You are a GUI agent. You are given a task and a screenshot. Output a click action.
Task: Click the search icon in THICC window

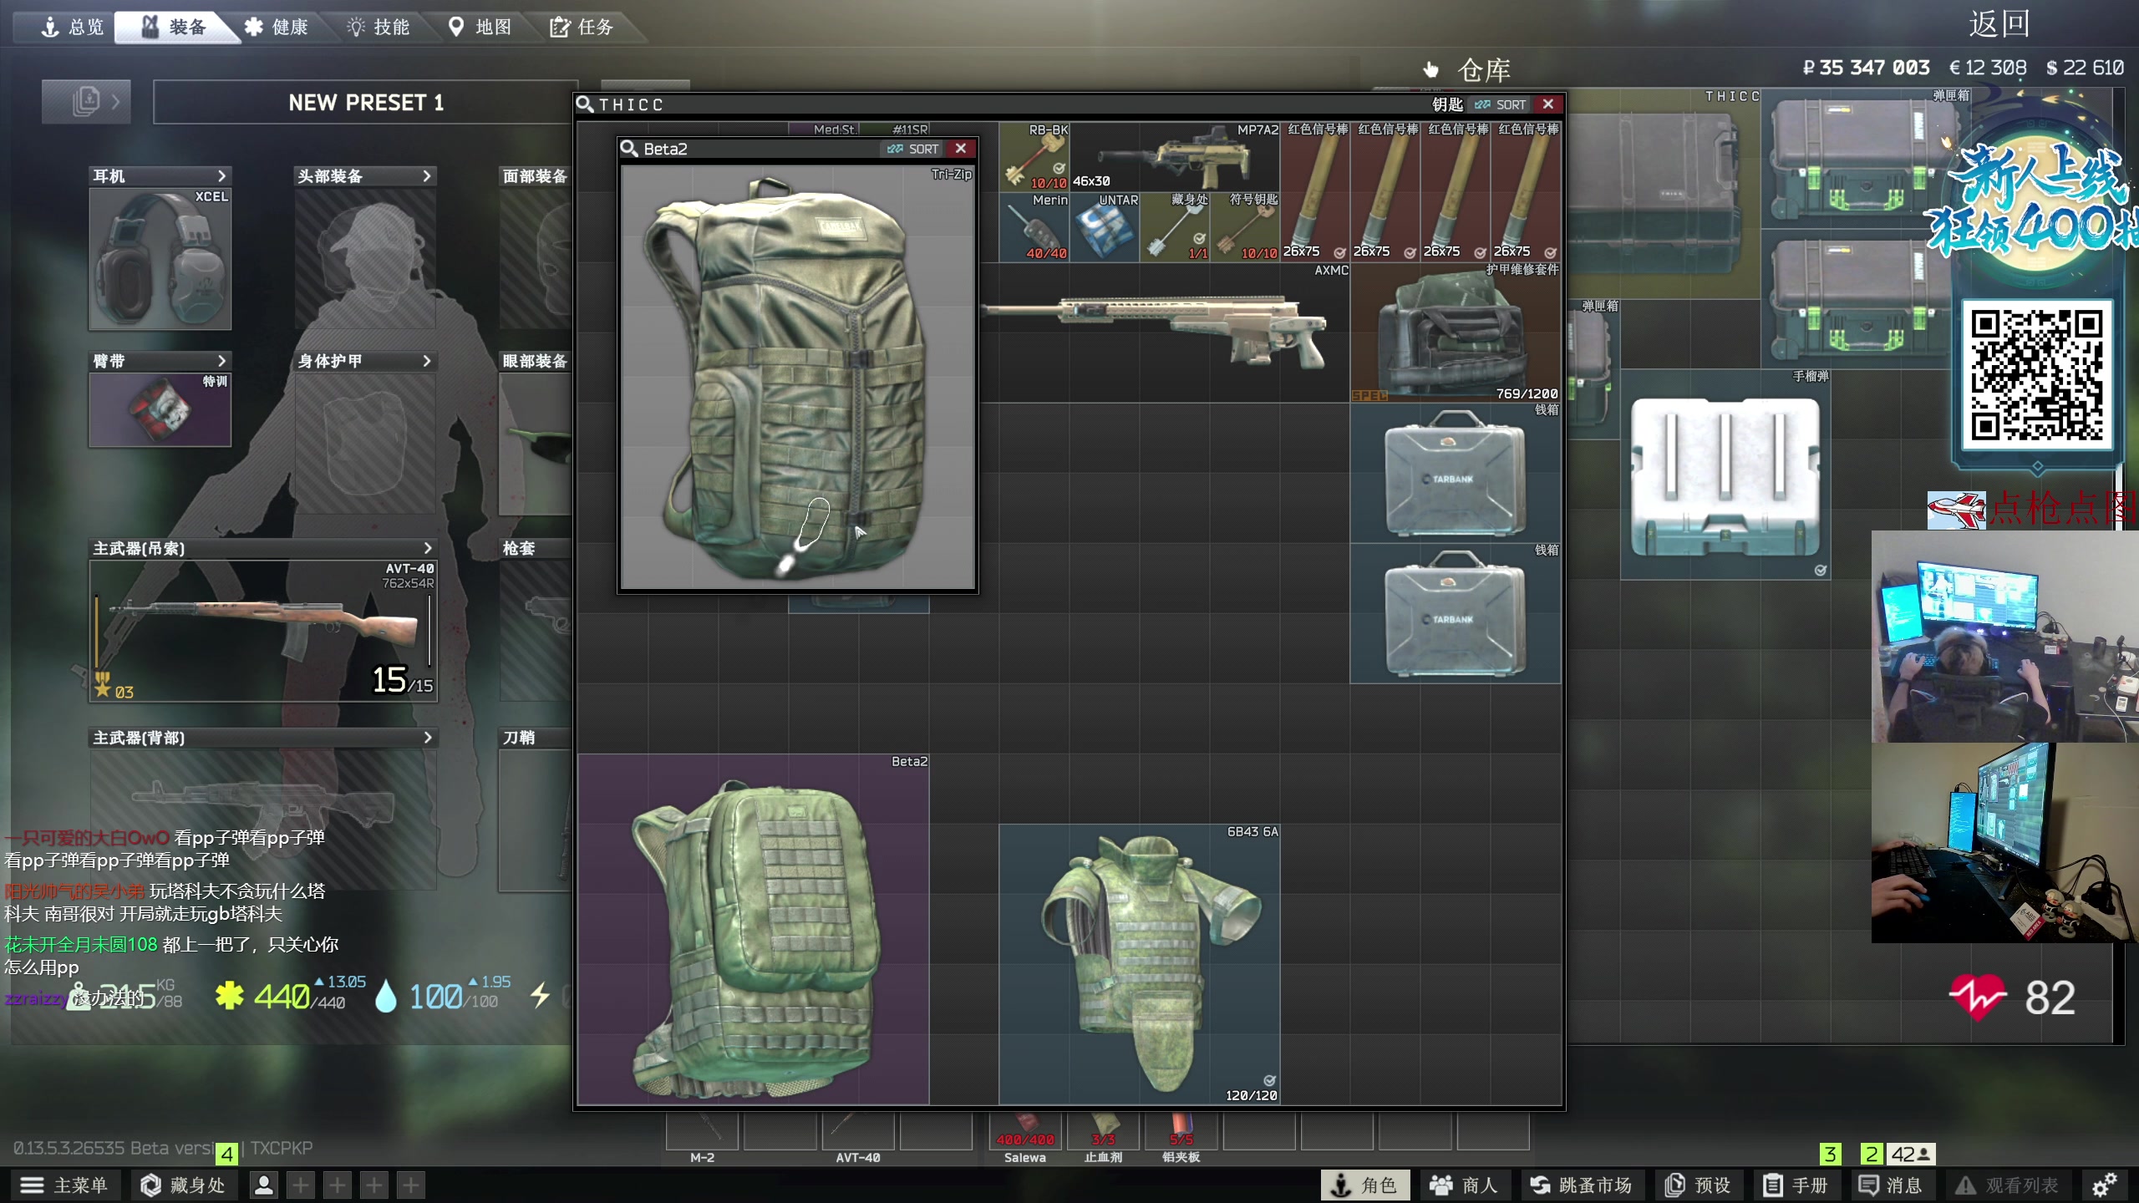(x=585, y=104)
